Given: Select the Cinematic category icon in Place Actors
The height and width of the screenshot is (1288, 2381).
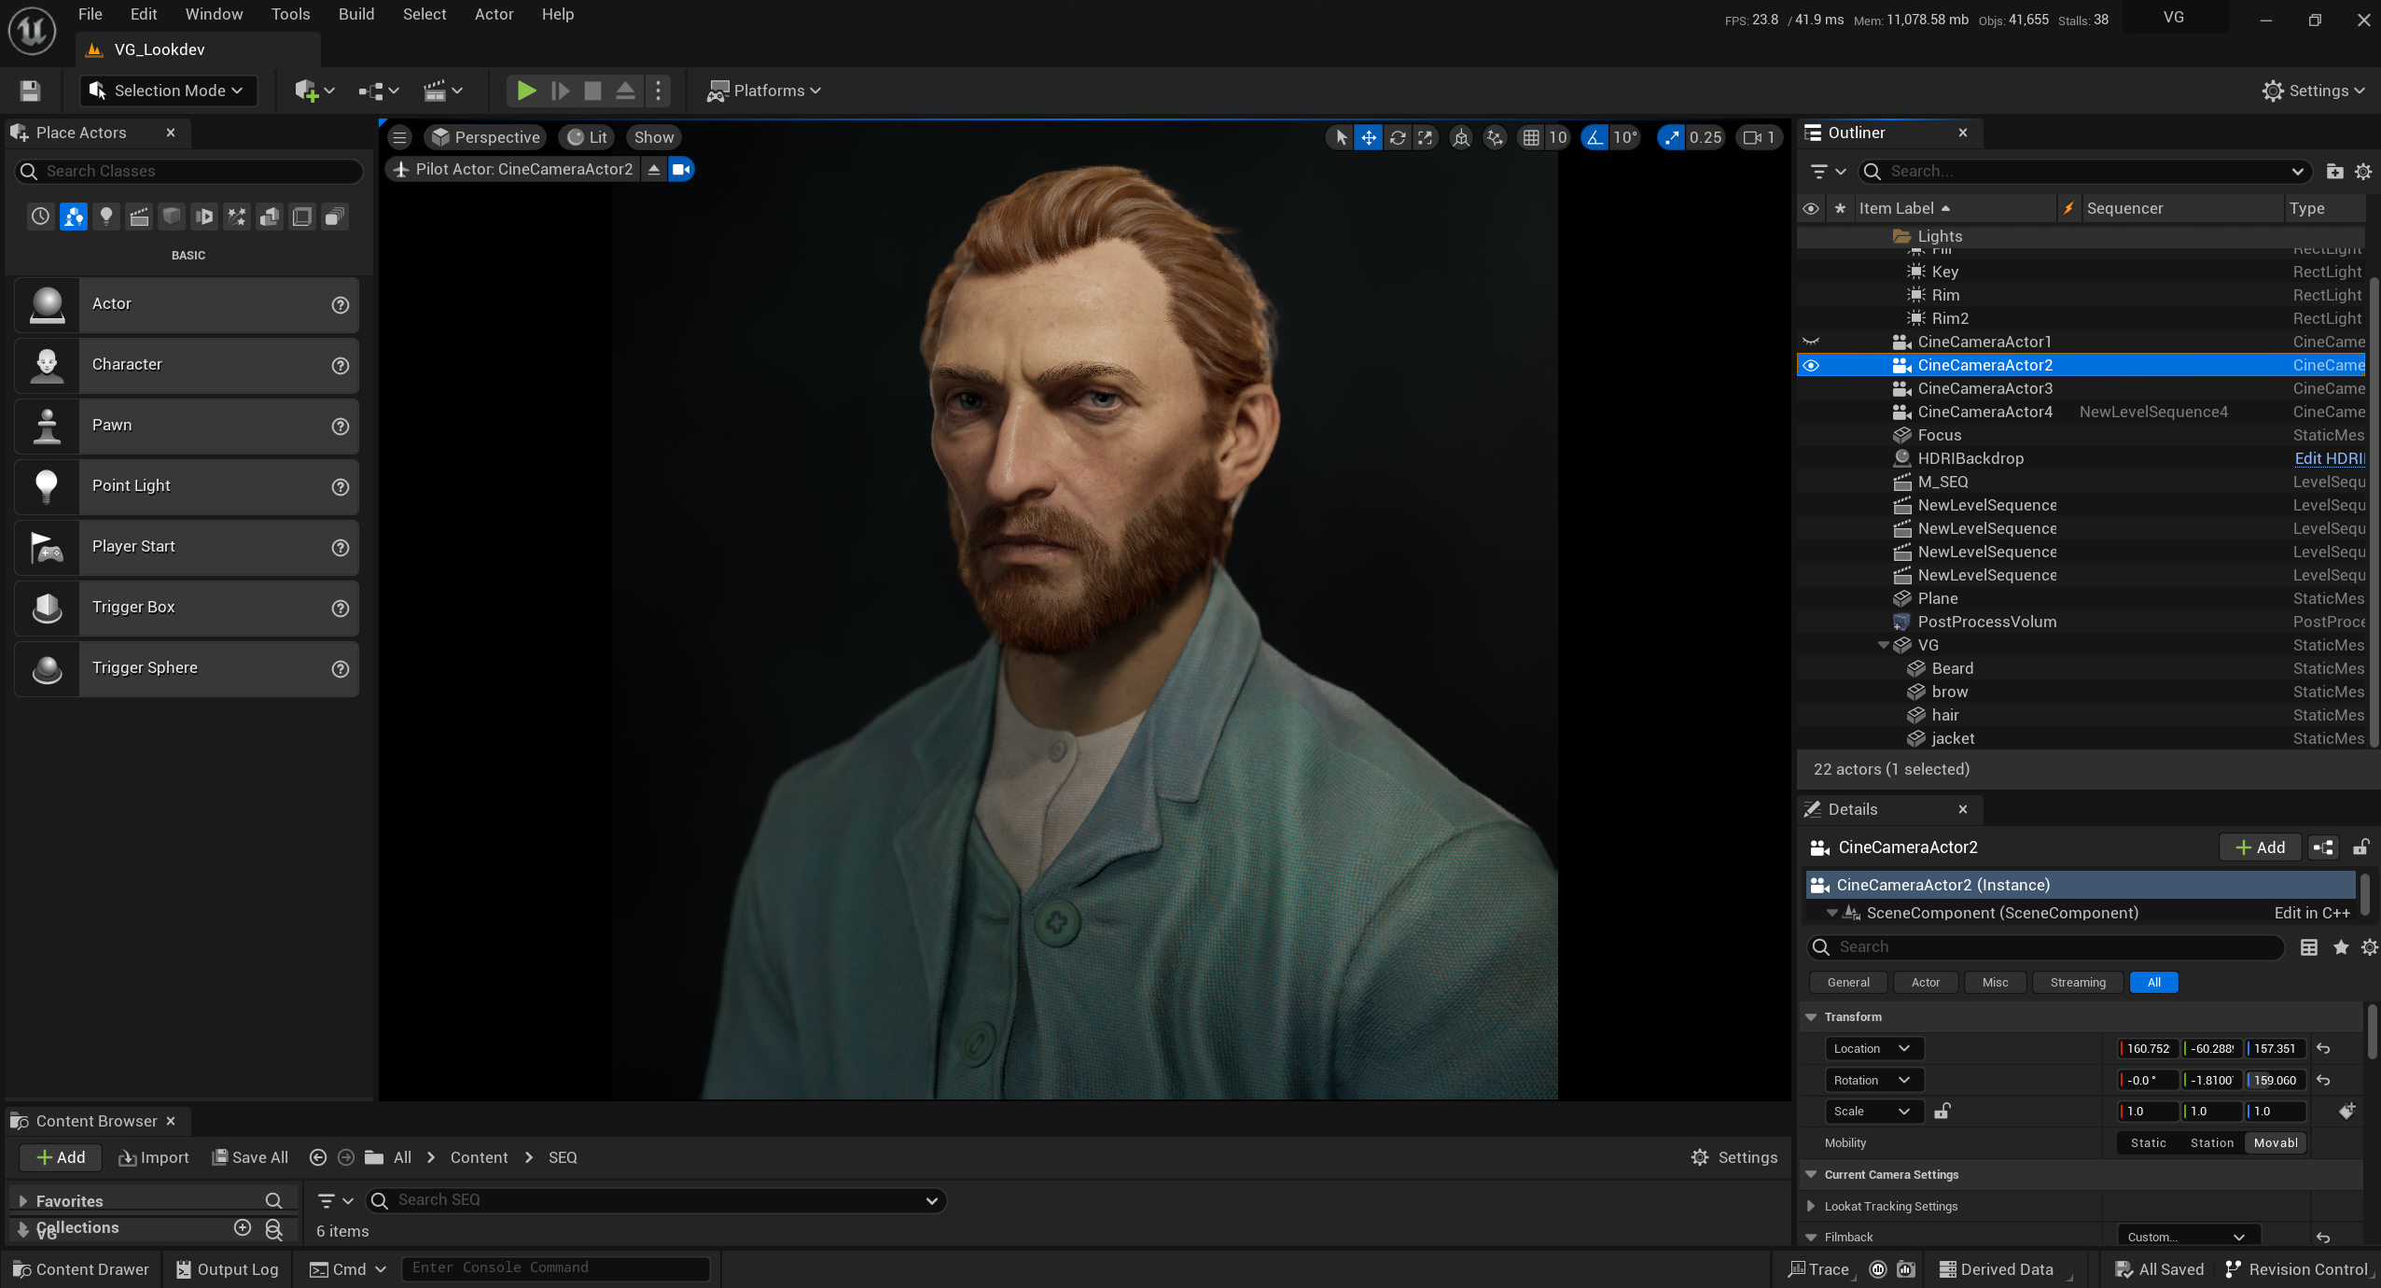Looking at the screenshot, I should pos(139,217).
